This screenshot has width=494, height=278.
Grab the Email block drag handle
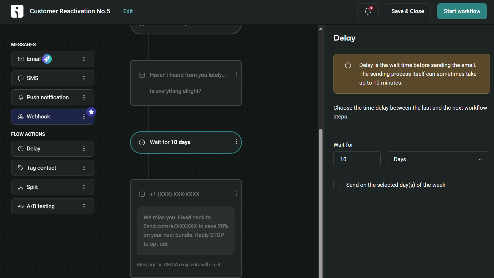pyautogui.click(x=84, y=59)
